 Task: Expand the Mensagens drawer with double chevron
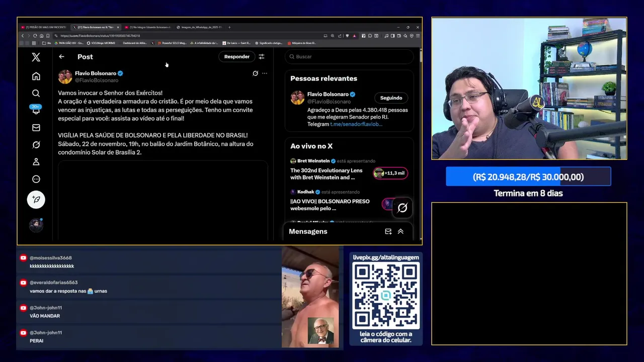point(400,231)
